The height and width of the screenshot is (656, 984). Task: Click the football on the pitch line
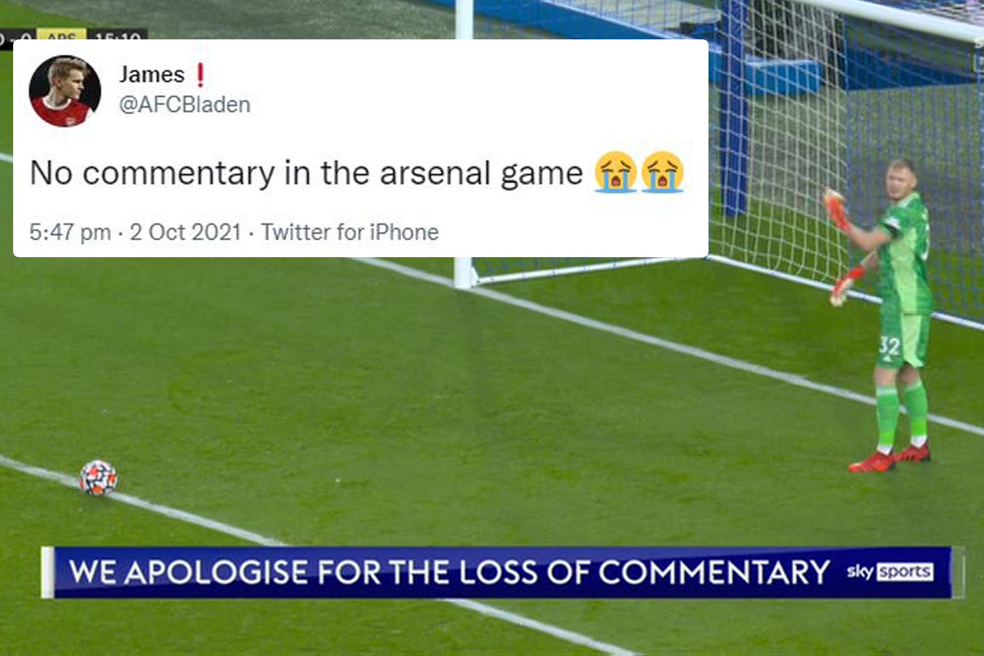(98, 478)
